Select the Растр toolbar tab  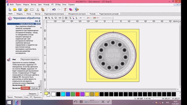(x=29, y=14)
